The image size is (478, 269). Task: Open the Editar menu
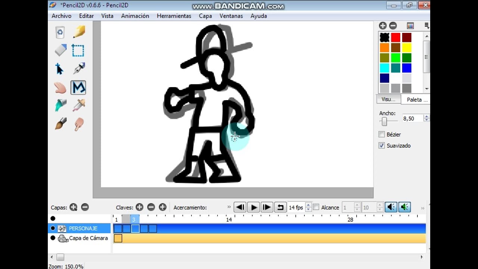pyautogui.click(x=86, y=16)
